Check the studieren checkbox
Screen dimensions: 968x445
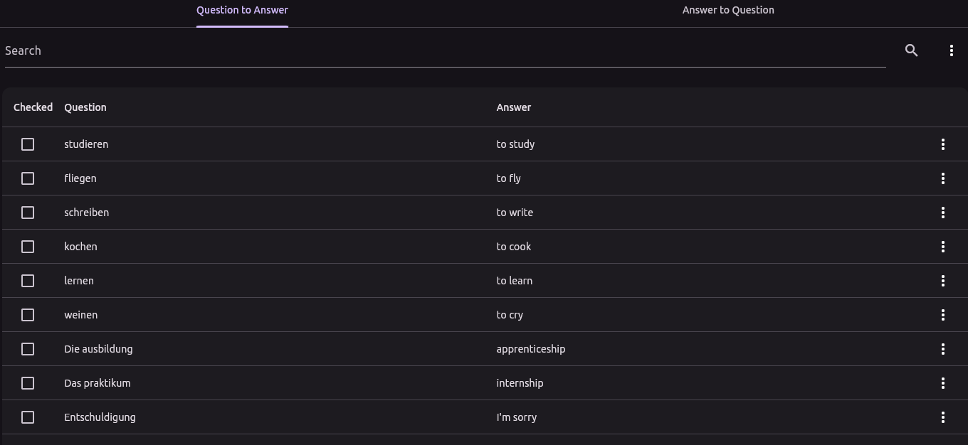28,144
